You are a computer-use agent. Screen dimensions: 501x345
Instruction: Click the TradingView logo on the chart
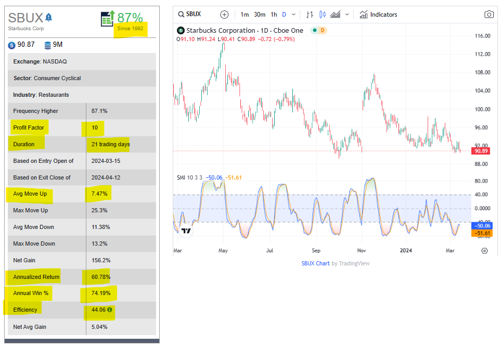(186, 231)
